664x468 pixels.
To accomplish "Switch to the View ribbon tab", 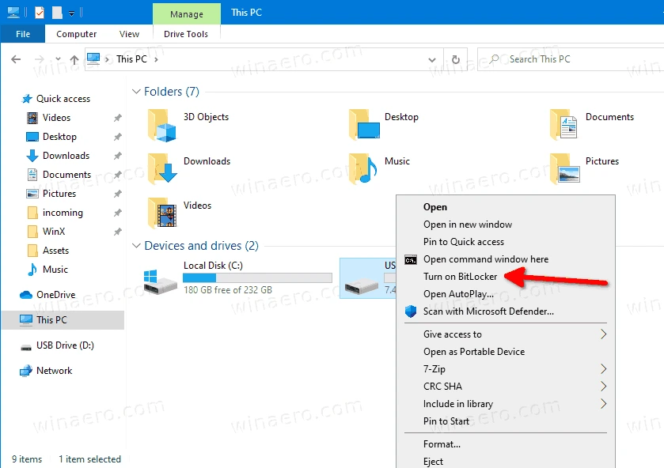I will [x=129, y=34].
